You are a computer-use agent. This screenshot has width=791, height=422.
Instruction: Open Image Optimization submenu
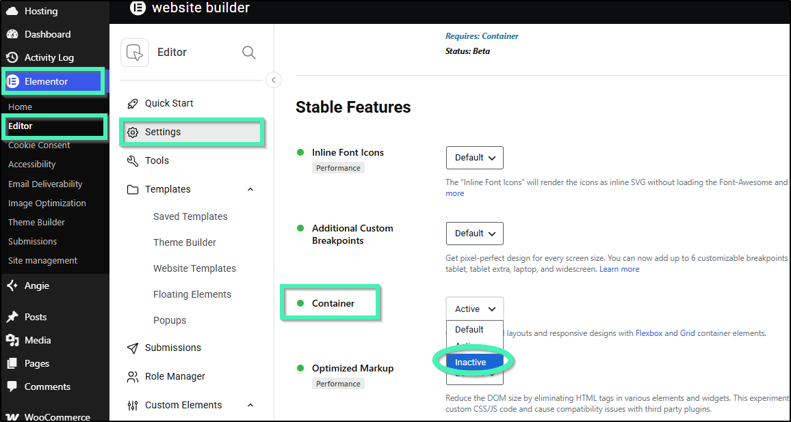pos(47,203)
